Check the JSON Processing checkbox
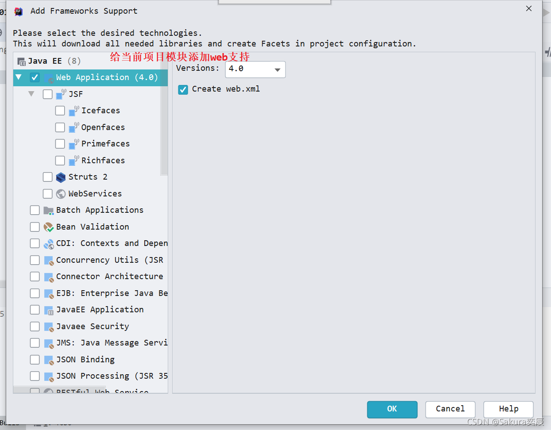551x430 pixels. click(x=35, y=376)
